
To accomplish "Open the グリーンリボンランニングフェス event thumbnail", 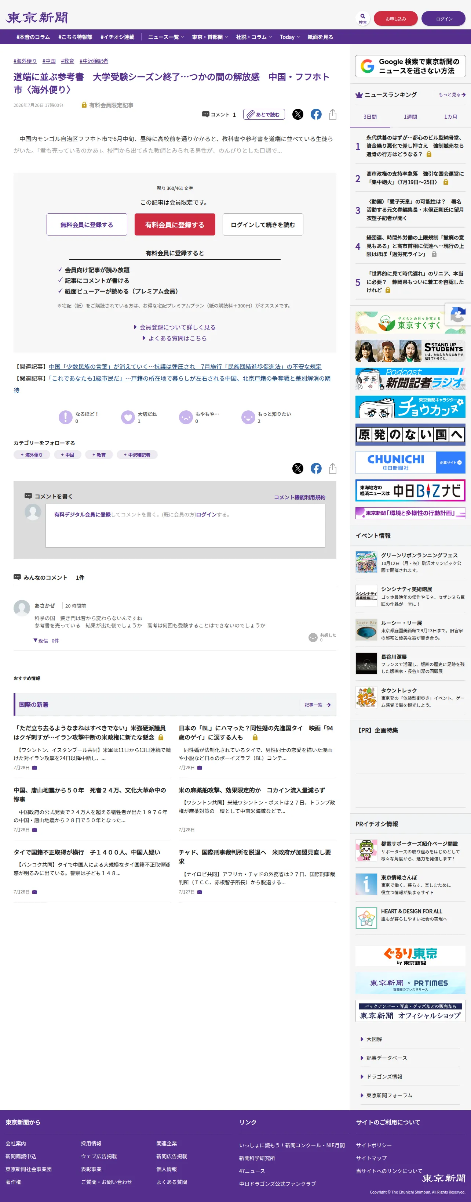I will click(366, 562).
